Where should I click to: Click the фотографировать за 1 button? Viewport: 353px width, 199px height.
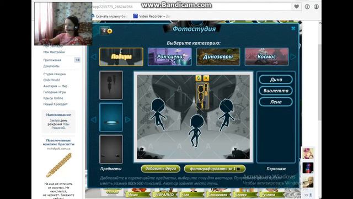pos(215,169)
